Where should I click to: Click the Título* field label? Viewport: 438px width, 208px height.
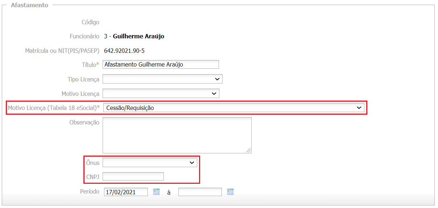(90, 65)
